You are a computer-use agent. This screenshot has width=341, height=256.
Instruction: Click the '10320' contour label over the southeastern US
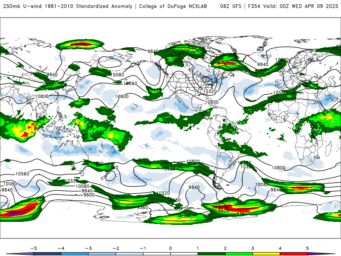(x=210, y=91)
